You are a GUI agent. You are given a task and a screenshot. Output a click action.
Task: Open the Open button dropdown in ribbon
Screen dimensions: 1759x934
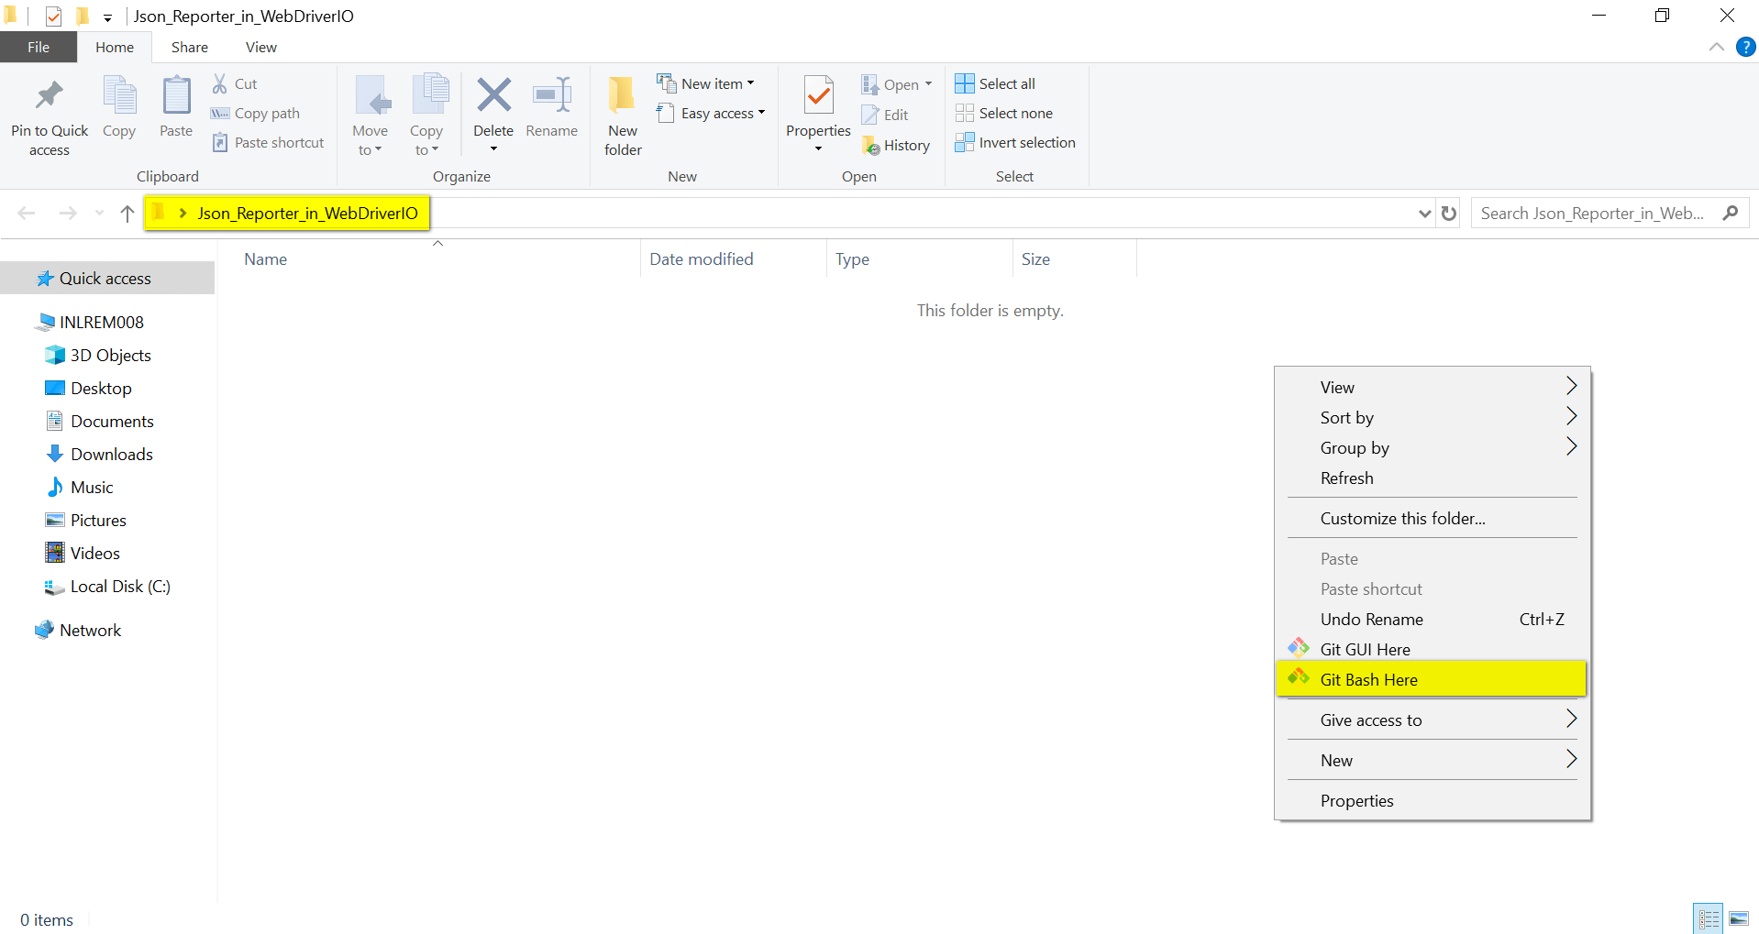coord(928,84)
